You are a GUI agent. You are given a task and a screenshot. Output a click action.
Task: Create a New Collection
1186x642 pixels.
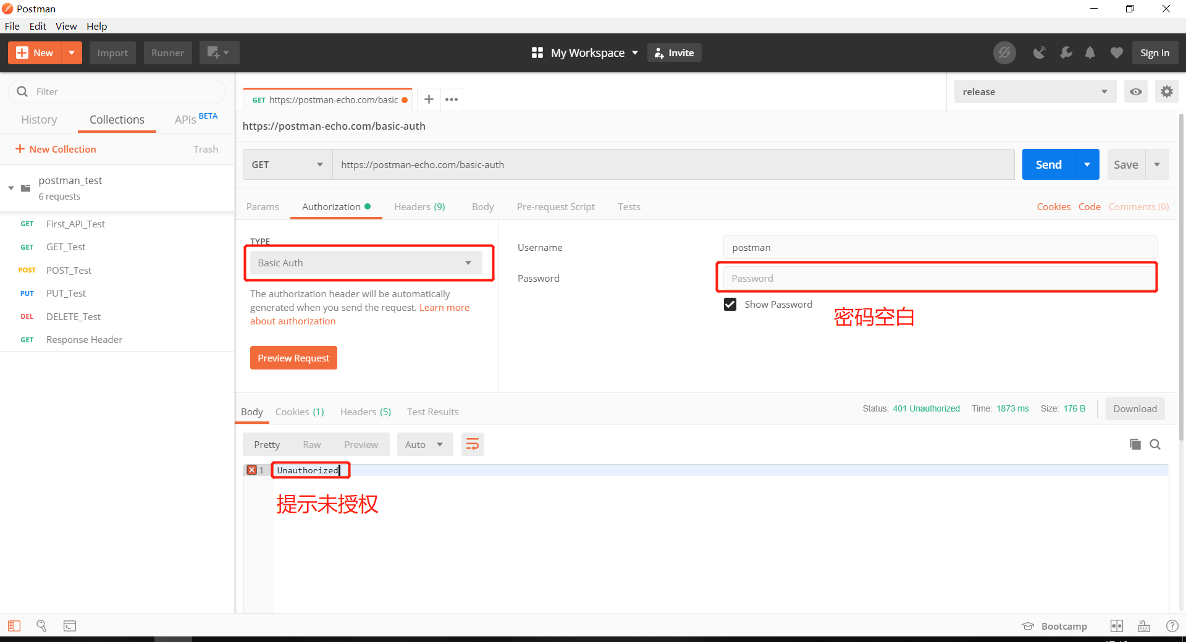click(56, 149)
